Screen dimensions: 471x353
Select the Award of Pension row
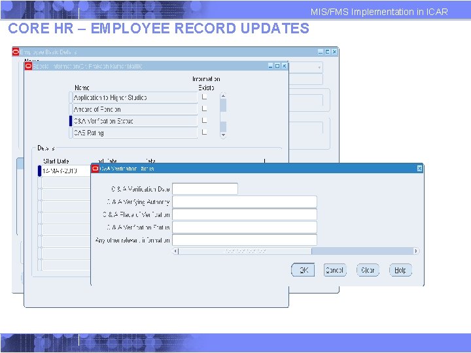[135, 109]
